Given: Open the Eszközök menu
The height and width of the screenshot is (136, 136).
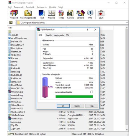Looking at the screenshot, I should [30, 7].
